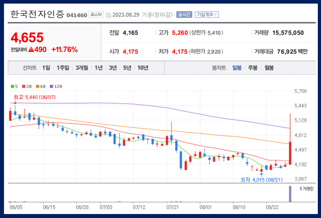Click the 최고 5,440 (06/07) label
Viewport: 321px width, 218px height.
click(x=35, y=97)
